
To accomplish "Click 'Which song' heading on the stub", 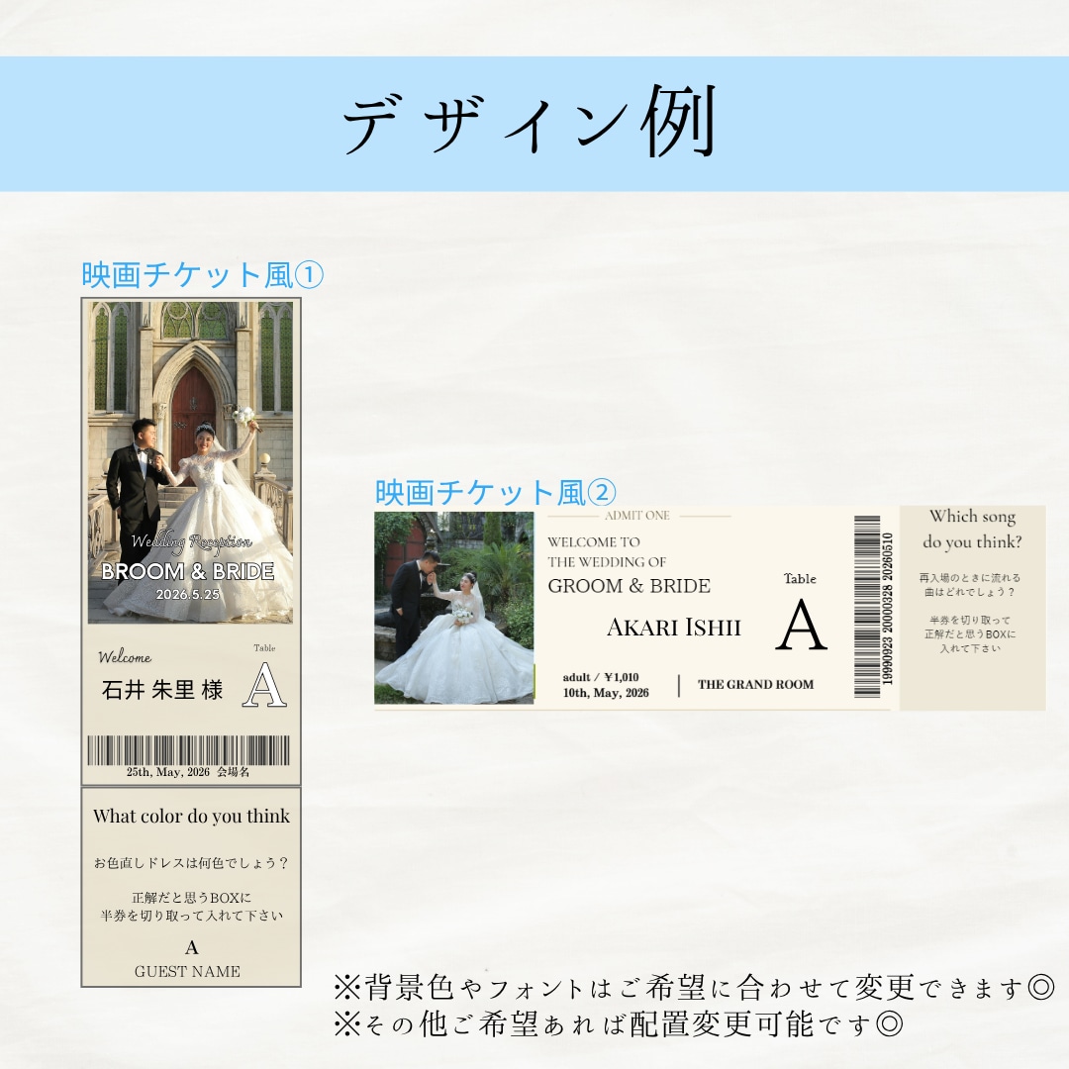I will pyautogui.click(x=972, y=517).
